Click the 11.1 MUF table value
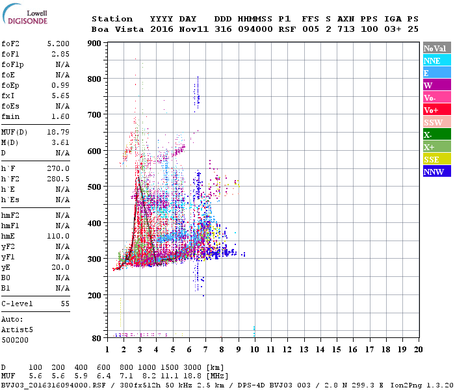The image size is (455, 390). [x=170, y=376]
